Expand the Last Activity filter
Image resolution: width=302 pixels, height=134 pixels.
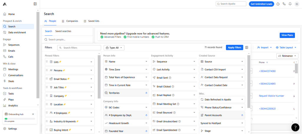tap(174, 70)
